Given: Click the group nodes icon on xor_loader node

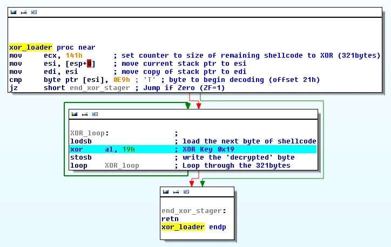Looking at the screenshot, I should point(34,11).
